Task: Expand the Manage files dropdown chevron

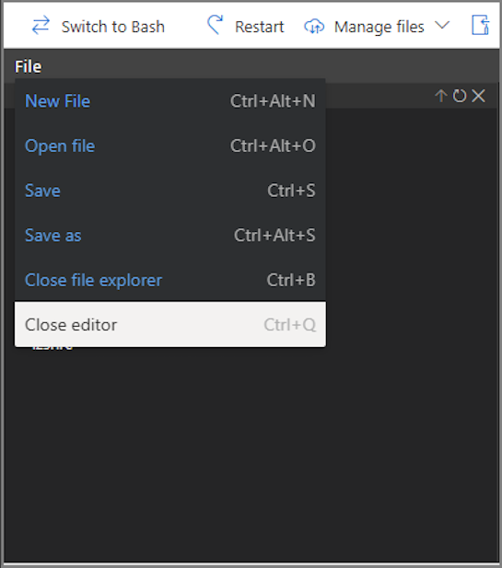Action: (442, 26)
